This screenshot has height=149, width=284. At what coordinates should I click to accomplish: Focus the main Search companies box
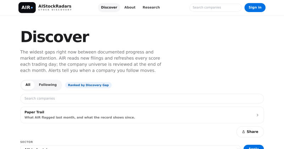[x=142, y=99]
